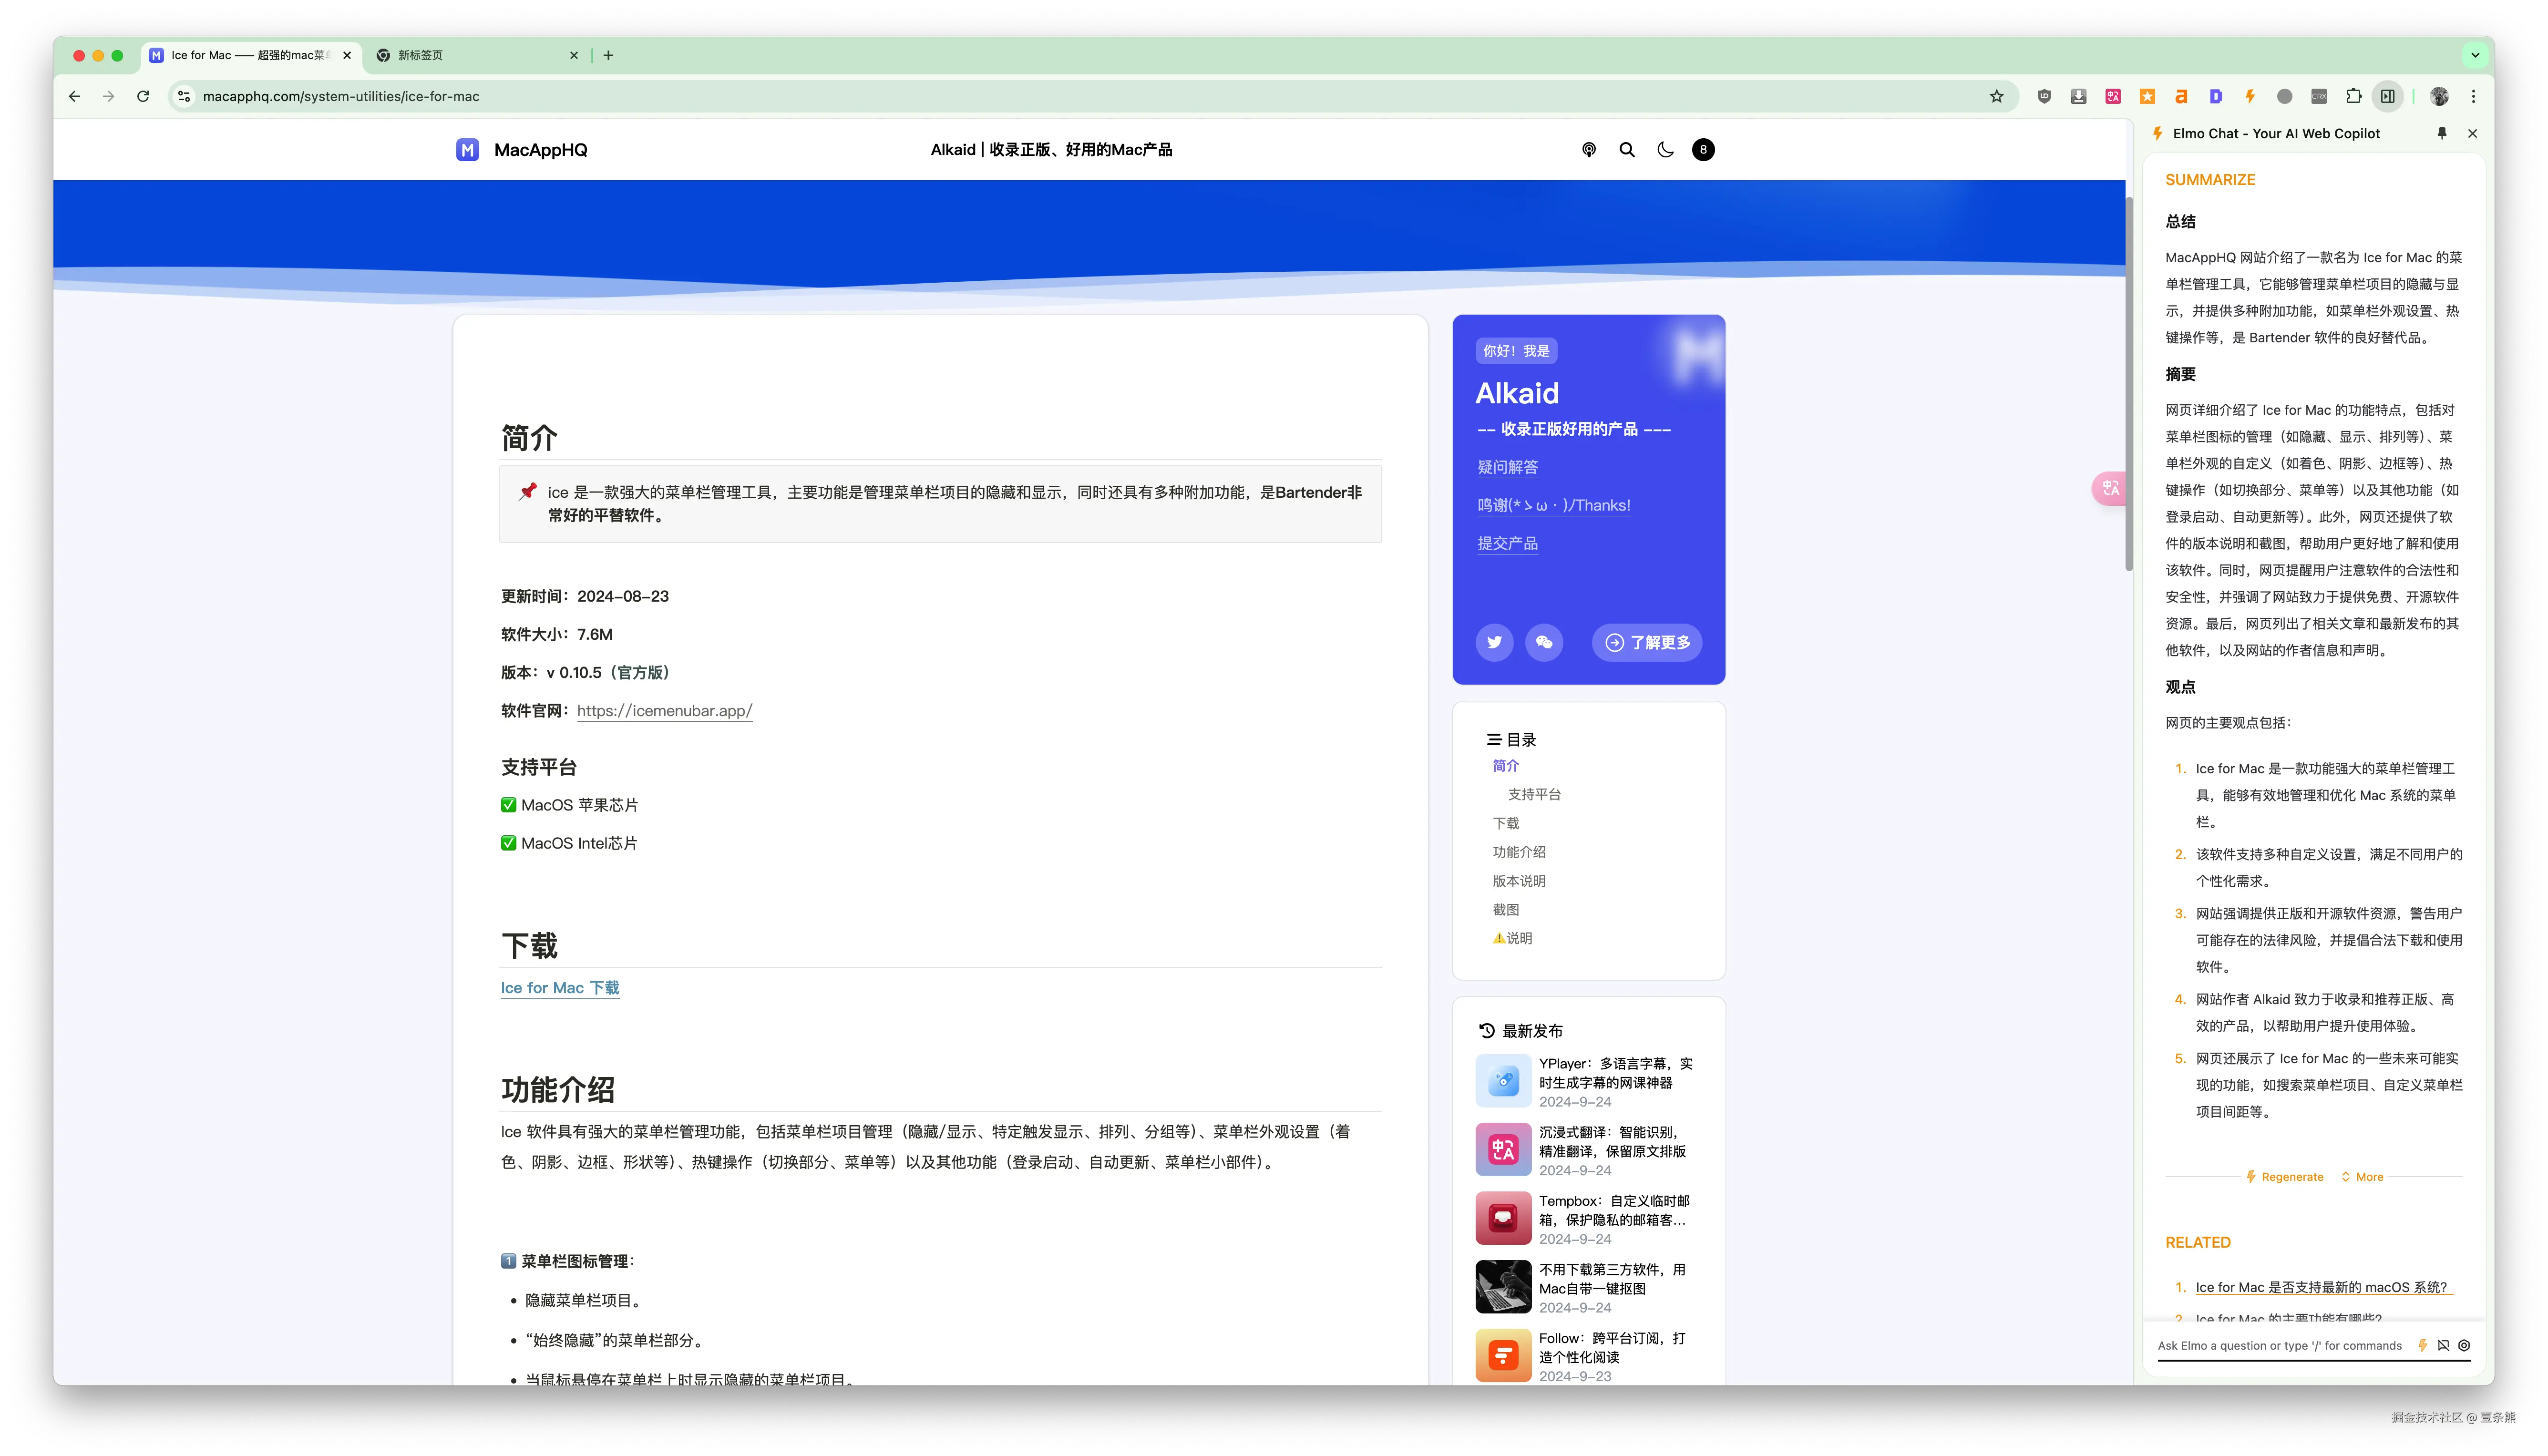Click the Ask Elmo question input field
The width and height of the screenshot is (2548, 1456).
click(2280, 1346)
